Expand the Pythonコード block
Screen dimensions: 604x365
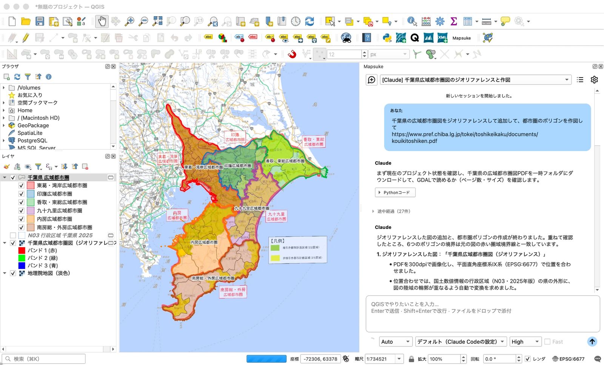pos(395,192)
